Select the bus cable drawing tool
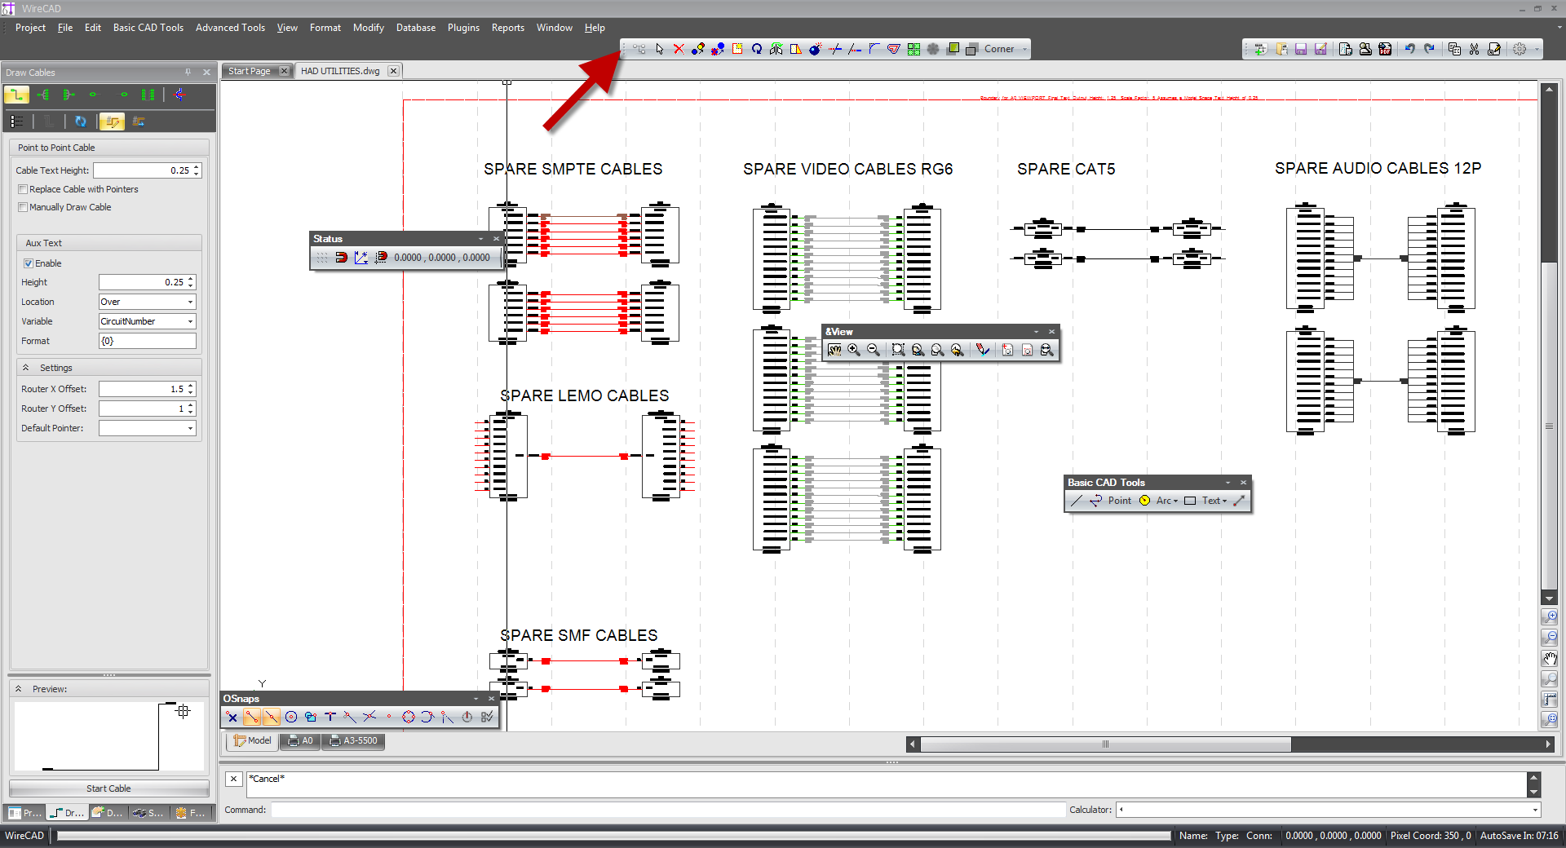 click(x=148, y=95)
